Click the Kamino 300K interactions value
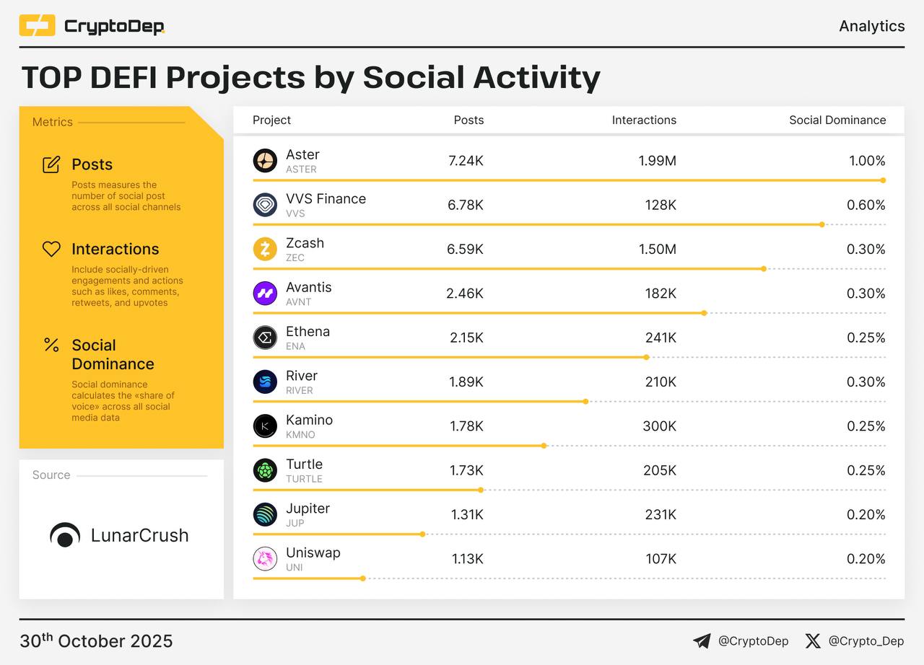This screenshot has height=665, width=924. pos(659,426)
